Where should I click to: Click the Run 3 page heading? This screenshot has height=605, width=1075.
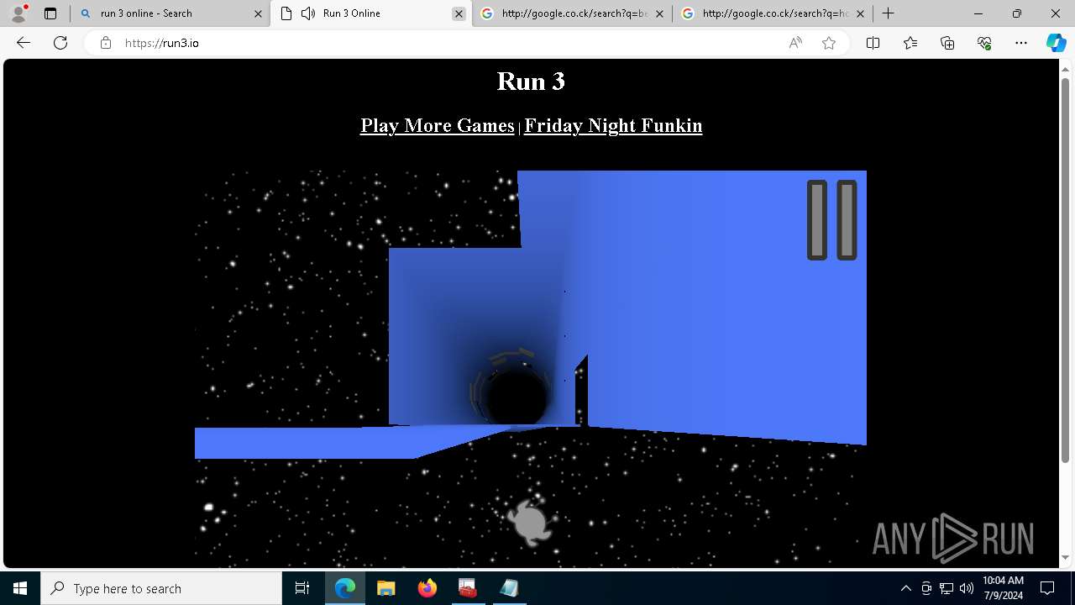(x=531, y=81)
